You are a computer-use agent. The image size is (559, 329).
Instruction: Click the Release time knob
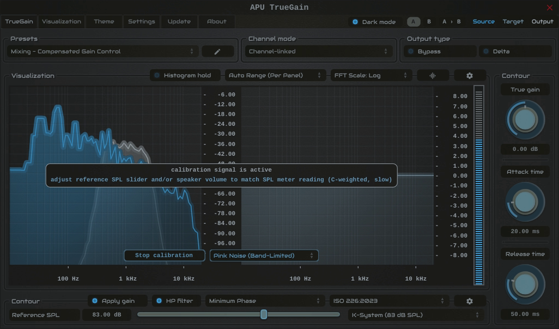click(525, 284)
